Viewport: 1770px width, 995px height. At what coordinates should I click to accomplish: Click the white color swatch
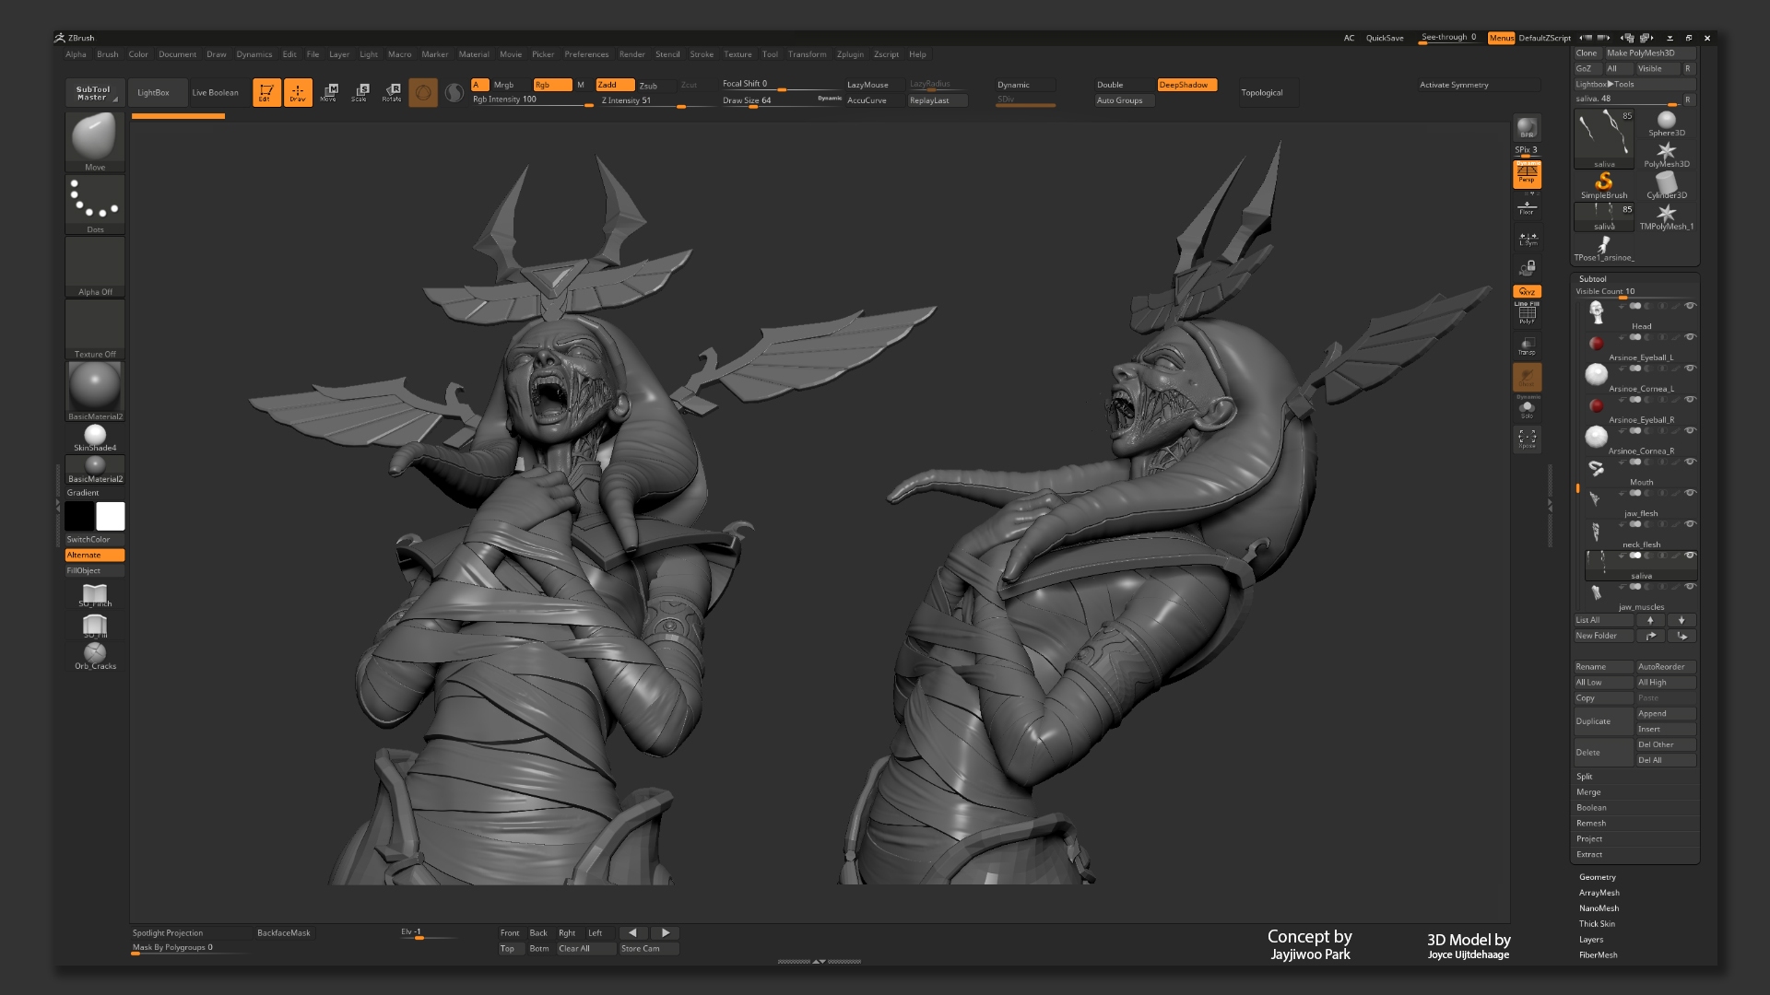click(x=111, y=516)
